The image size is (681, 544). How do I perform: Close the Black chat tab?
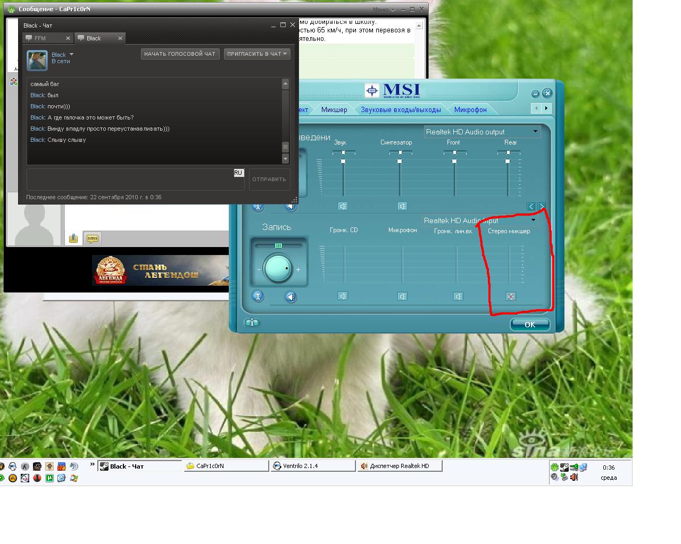tap(120, 38)
